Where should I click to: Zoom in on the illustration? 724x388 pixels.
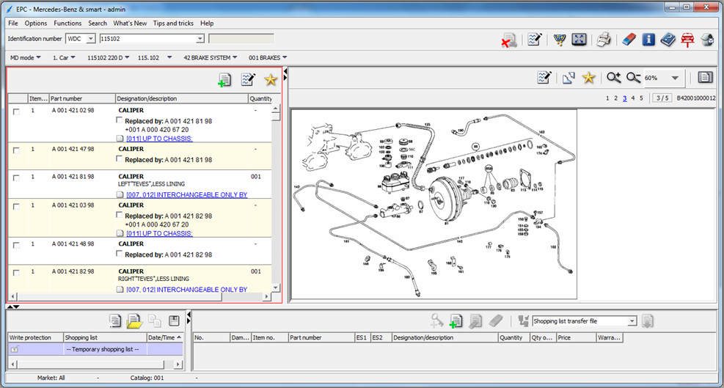[x=614, y=78]
